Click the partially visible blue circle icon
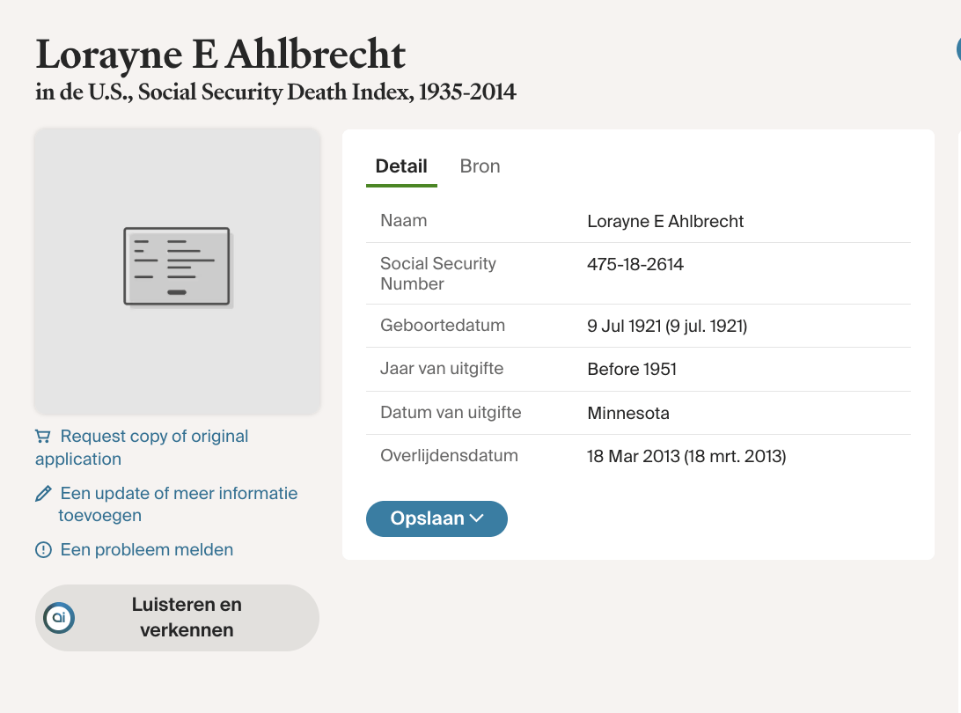The image size is (961, 713). click(957, 49)
